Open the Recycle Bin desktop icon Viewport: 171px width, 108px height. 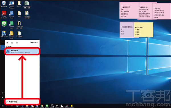tap(4, 4)
